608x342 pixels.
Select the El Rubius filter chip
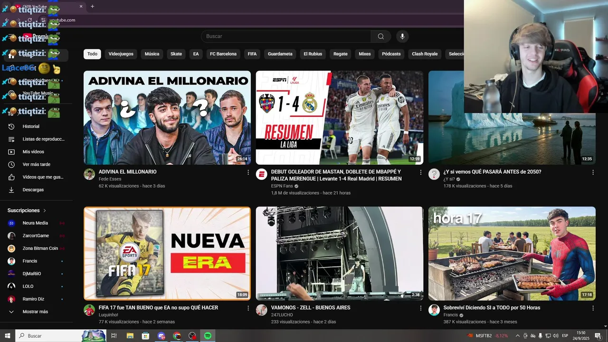[313, 54]
